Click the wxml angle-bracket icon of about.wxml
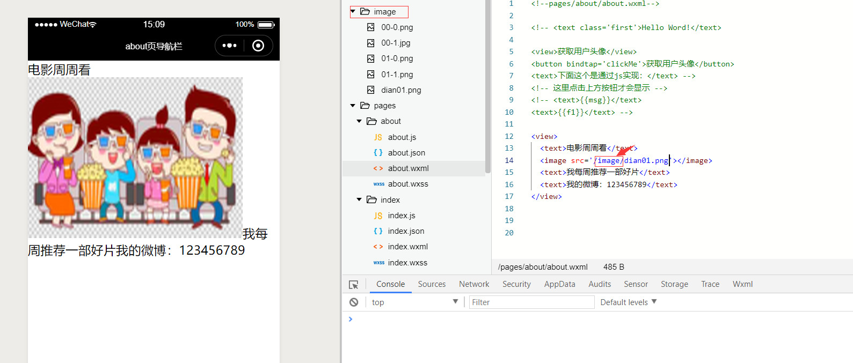This screenshot has height=363, width=853. click(378, 168)
